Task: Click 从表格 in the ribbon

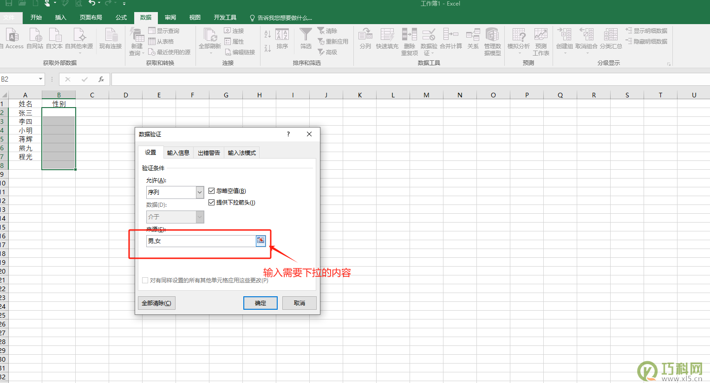Action: point(161,41)
